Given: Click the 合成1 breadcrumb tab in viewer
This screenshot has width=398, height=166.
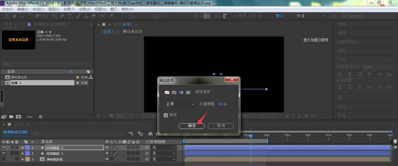Looking at the screenshot, I should [x=108, y=32].
